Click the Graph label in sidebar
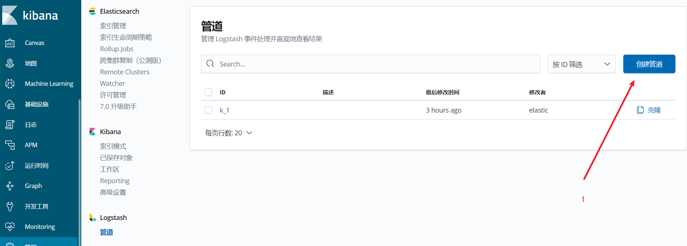The image size is (687, 246). point(34,186)
